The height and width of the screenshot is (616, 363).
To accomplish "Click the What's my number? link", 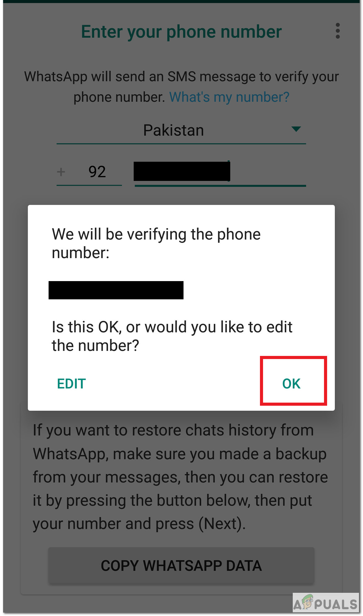I will pos(229,97).
